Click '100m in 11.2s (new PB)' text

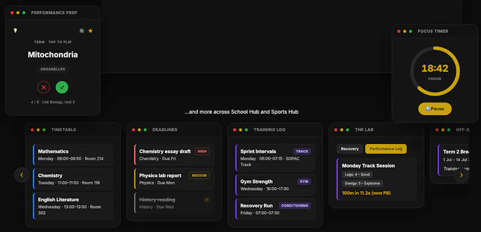[x=366, y=193]
